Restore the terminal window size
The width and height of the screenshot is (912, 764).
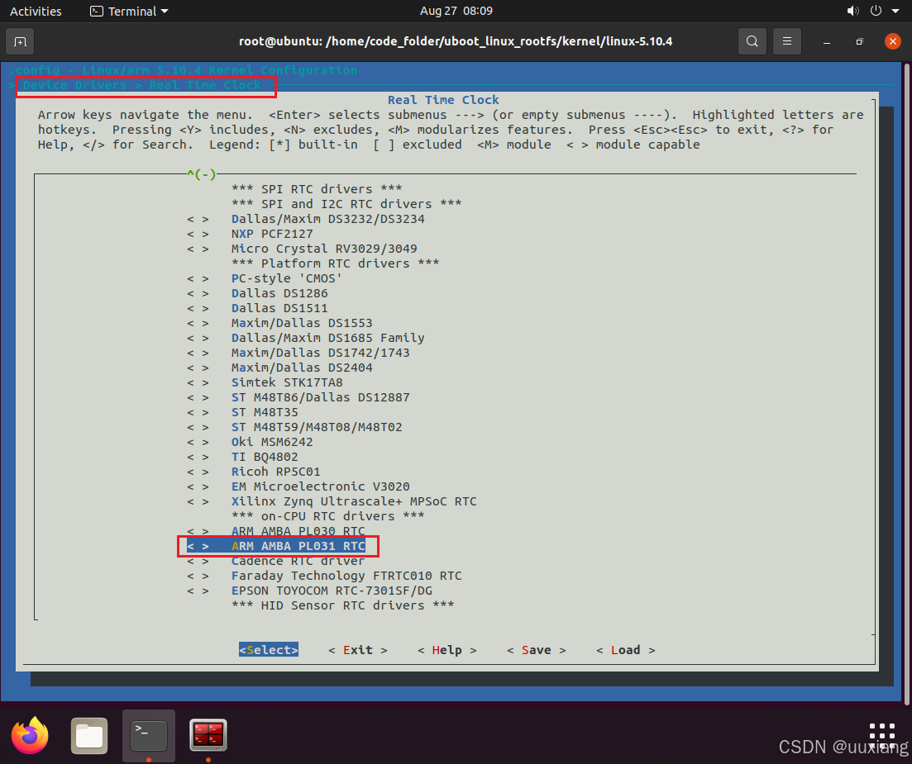[860, 42]
